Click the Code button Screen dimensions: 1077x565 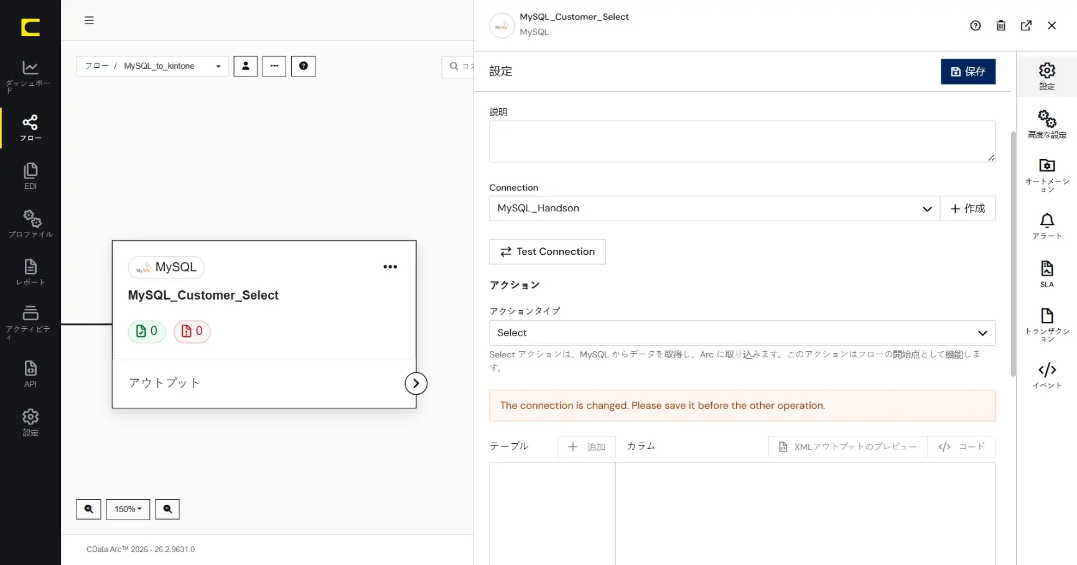pos(961,447)
